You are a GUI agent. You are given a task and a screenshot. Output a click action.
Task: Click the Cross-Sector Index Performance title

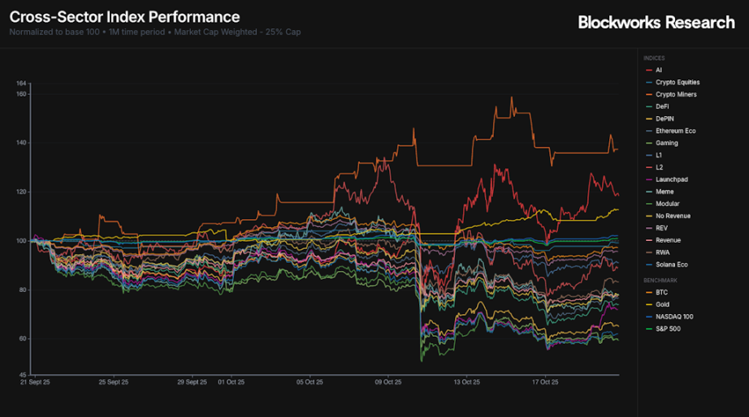[x=124, y=17]
